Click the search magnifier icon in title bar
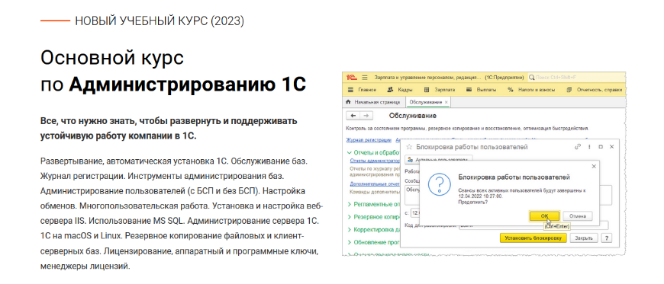 click(531, 78)
